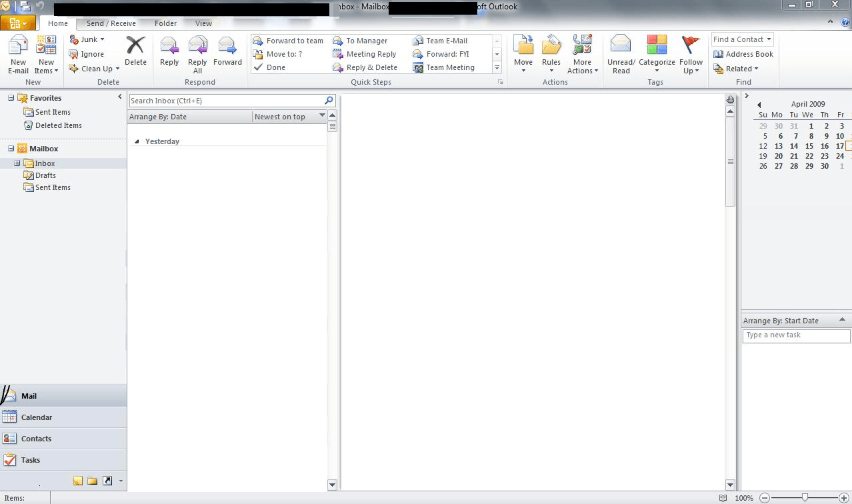Click the New E-mail icon
Screen dimensions: 852x504
tap(18, 48)
